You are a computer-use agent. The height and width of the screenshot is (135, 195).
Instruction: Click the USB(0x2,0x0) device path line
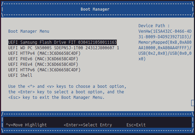pyautogui.click(x=165, y=56)
